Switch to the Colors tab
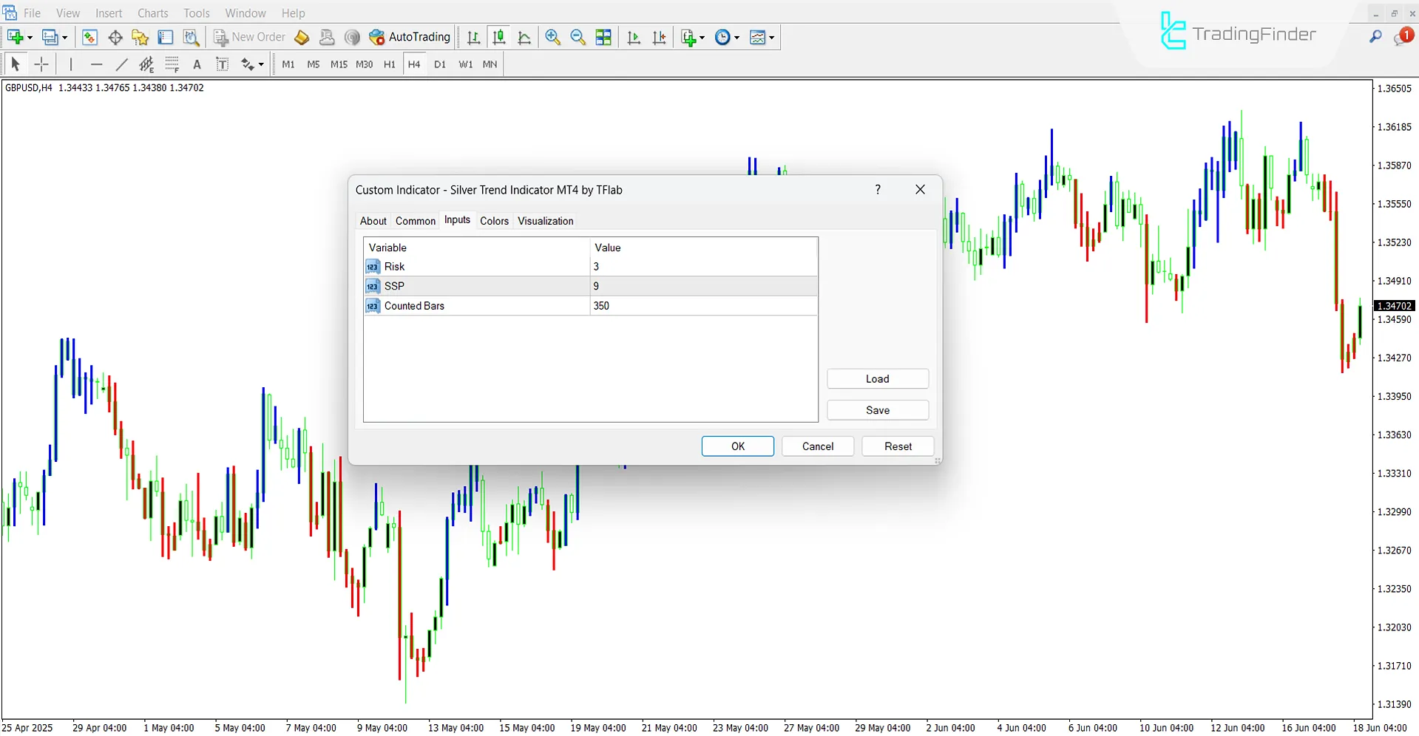Screen dimensions: 1419x736 (494, 221)
